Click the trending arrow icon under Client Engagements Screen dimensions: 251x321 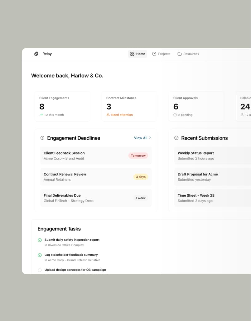tap(41, 115)
